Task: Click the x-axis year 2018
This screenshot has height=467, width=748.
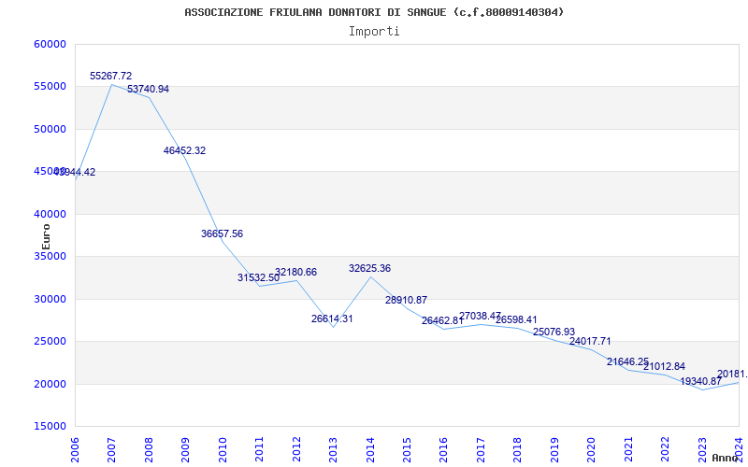Action: pyautogui.click(x=518, y=450)
